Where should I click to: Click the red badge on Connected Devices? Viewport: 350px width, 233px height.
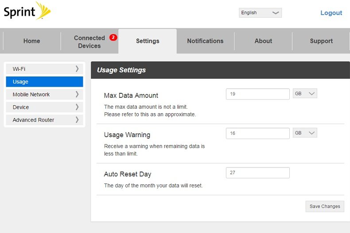pos(113,37)
